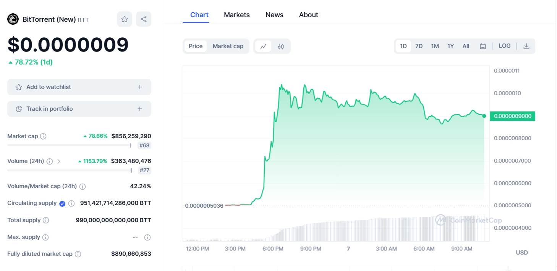Switch to candlestick chart view
Viewport: 557px width, 271px height.
tap(280, 46)
